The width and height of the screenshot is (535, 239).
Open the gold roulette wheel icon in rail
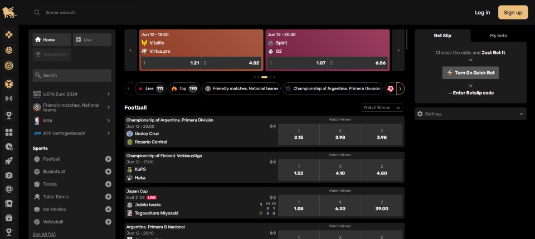pos(9,66)
